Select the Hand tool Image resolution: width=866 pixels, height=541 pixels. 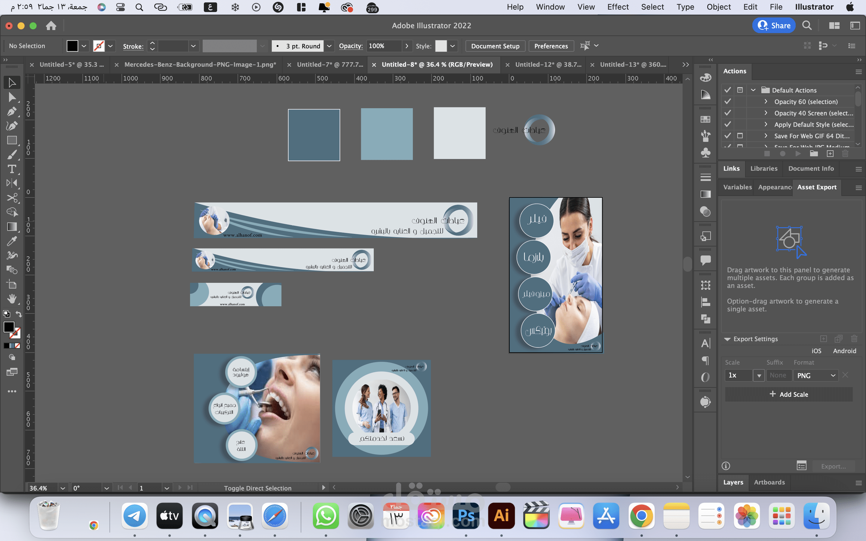[x=11, y=299]
